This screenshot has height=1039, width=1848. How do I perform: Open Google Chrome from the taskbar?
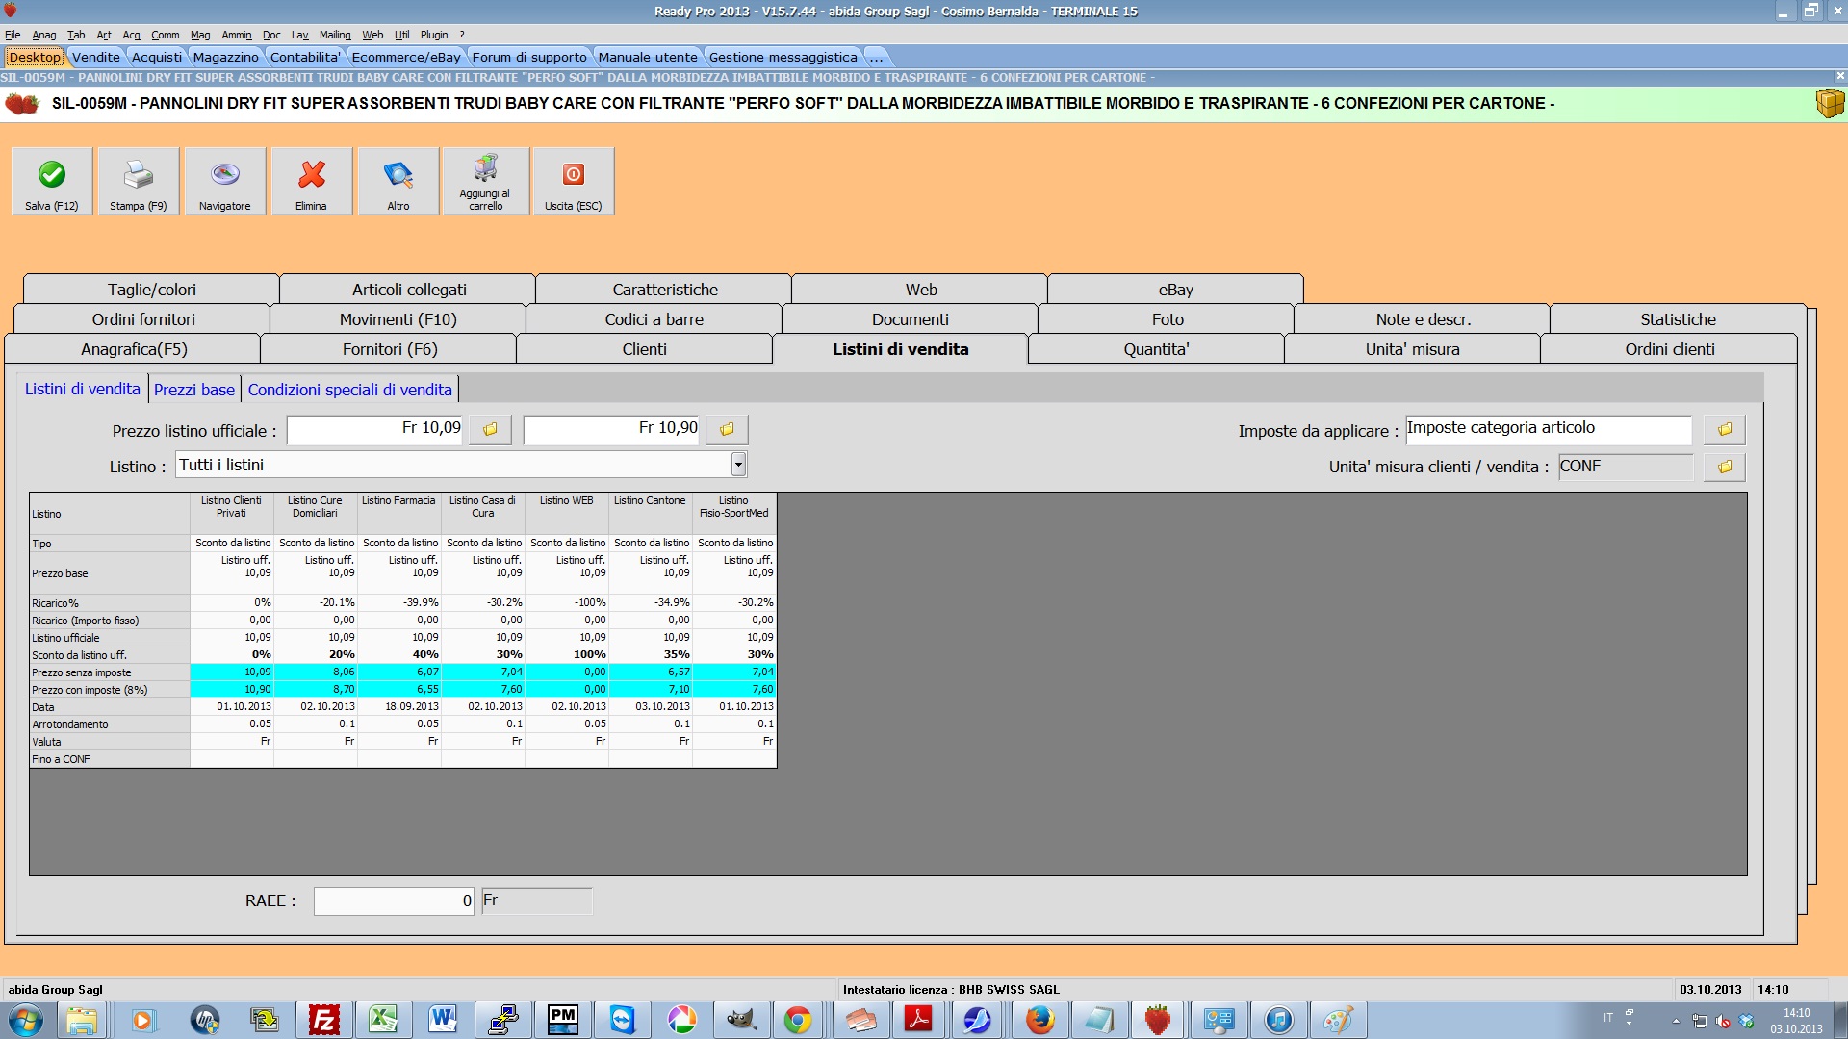[798, 1020]
